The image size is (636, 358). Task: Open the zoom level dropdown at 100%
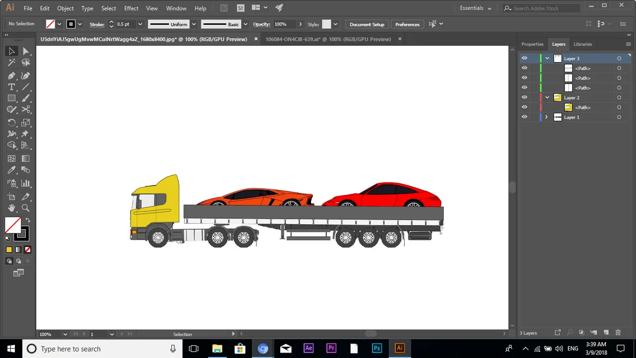pos(65,334)
